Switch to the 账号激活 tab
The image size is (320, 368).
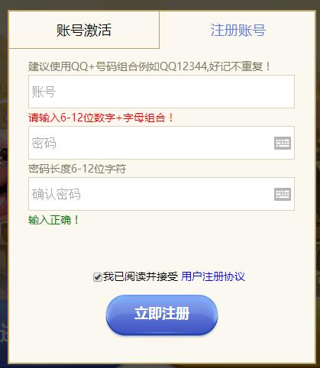click(x=84, y=30)
